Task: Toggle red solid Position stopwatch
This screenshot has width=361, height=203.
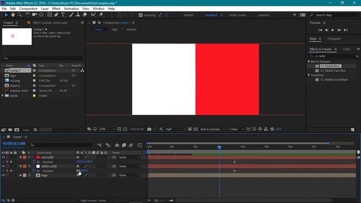Action: point(34,162)
